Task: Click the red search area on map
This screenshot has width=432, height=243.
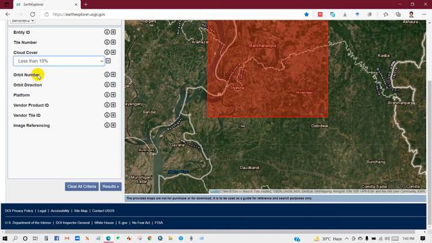Action: pyautogui.click(x=267, y=69)
